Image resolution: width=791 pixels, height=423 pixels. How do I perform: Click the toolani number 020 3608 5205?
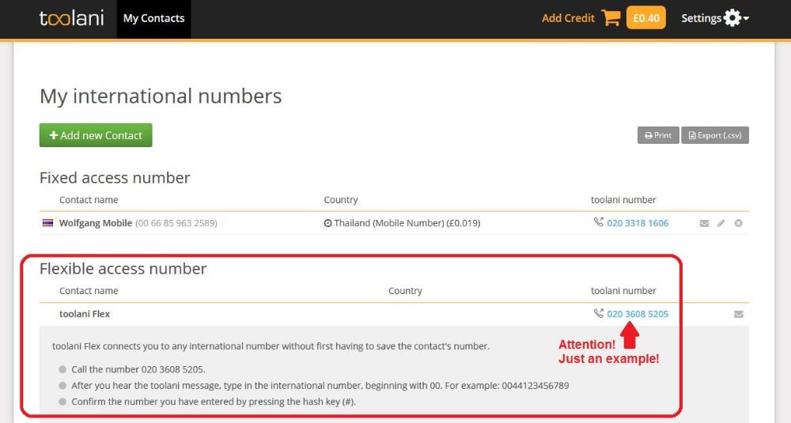pos(638,314)
